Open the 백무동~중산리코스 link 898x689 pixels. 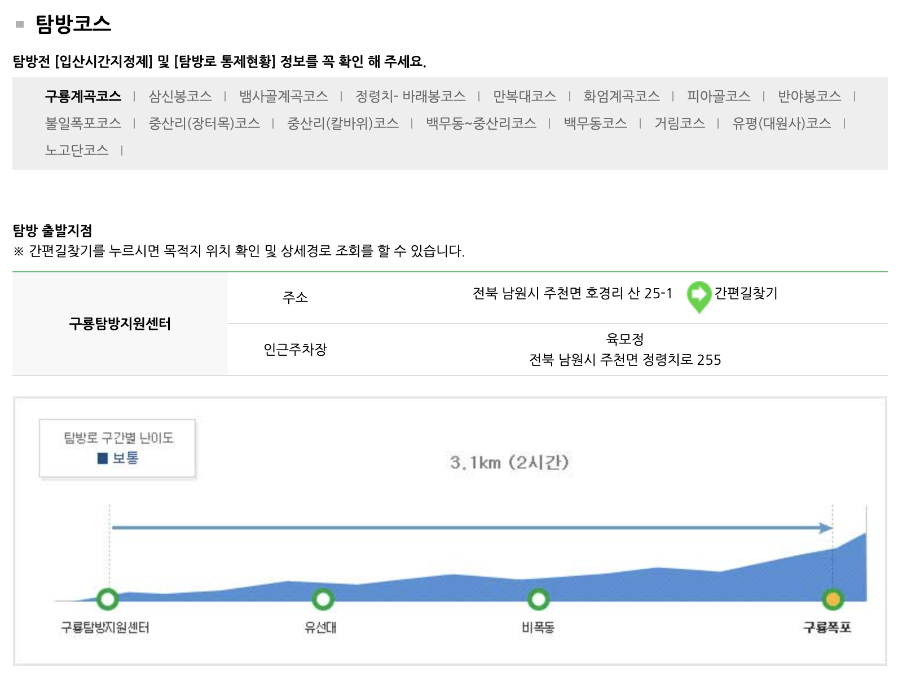[x=481, y=123]
